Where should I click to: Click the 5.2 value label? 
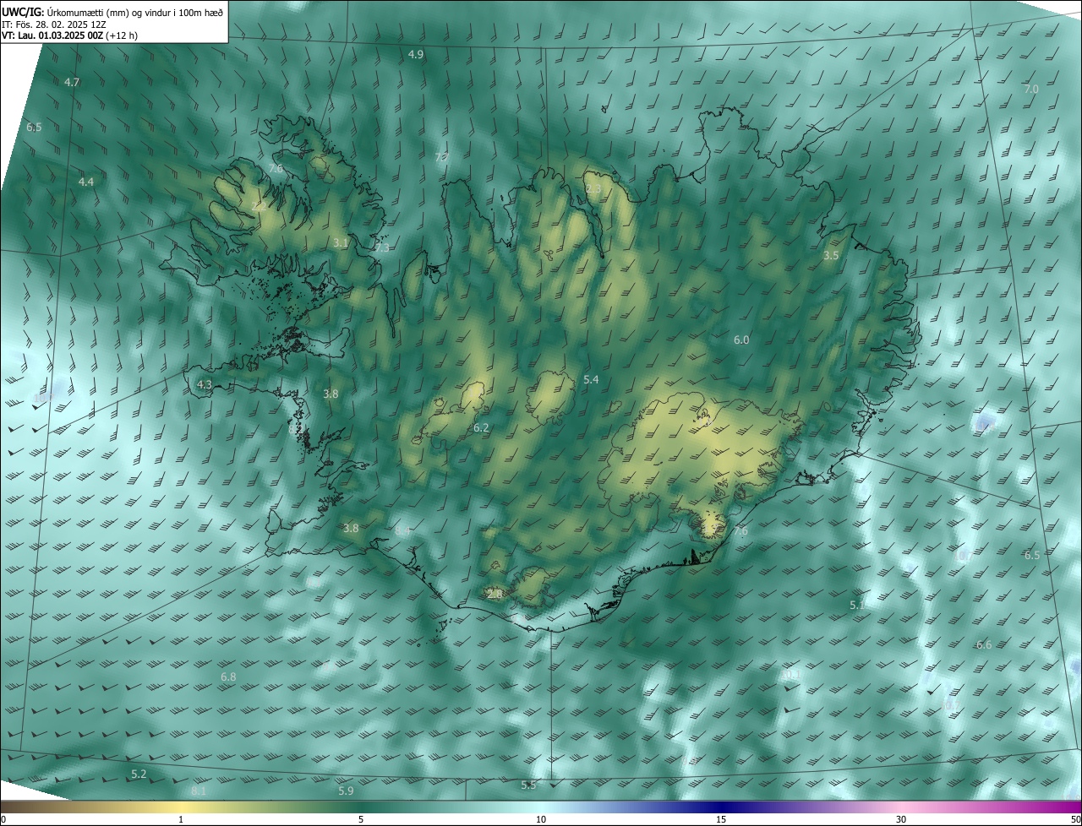139,774
